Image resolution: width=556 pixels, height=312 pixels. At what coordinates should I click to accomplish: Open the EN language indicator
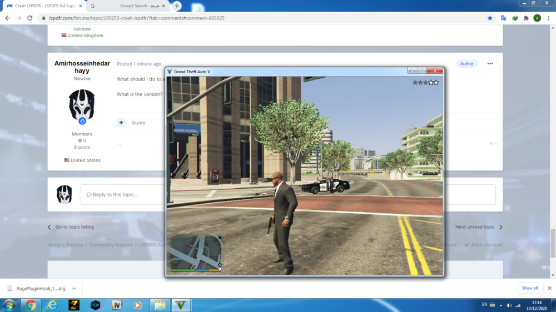(484, 305)
